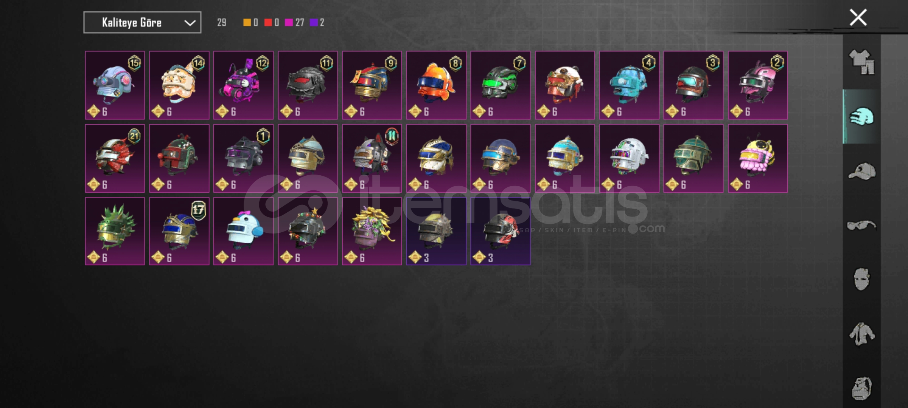Viewport: 908px width, 408px height.
Task: Select the red spiky helmet level 21
Action: [x=115, y=158]
